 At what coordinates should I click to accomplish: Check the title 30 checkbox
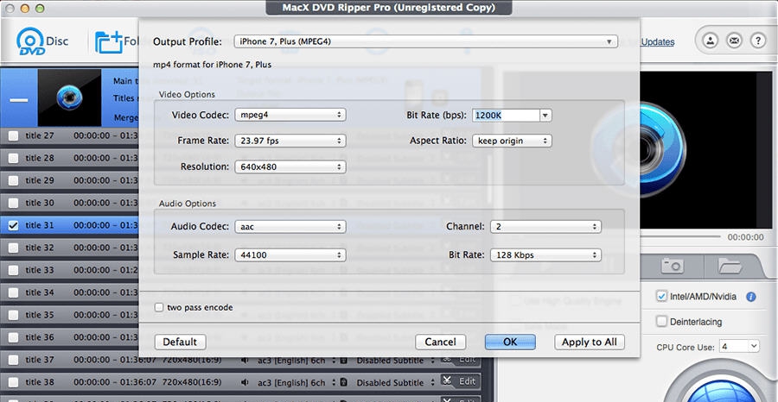pos(13,203)
